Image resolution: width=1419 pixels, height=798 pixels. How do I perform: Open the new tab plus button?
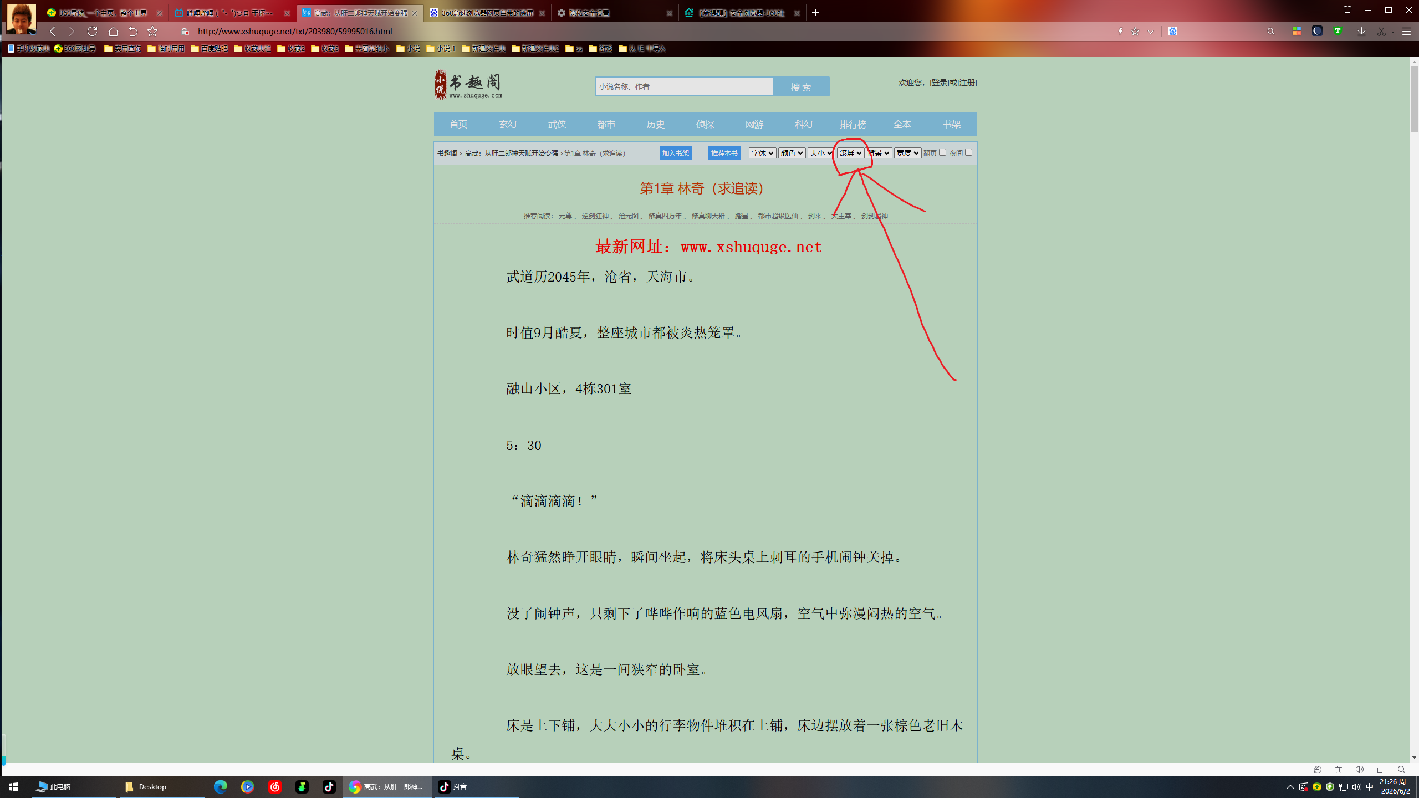point(815,13)
